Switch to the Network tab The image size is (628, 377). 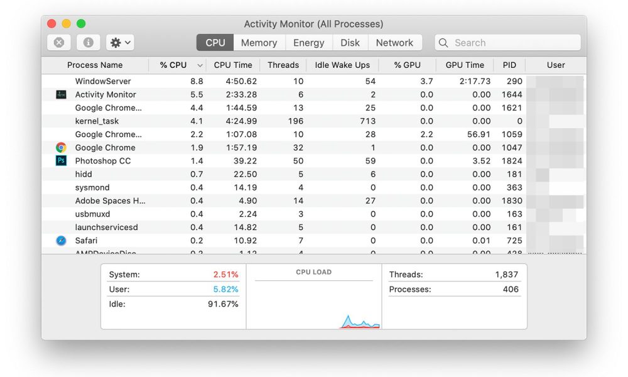coord(394,43)
